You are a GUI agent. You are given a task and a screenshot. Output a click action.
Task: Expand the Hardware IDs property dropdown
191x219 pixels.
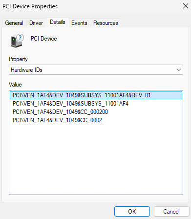pyautogui.click(x=96, y=70)
